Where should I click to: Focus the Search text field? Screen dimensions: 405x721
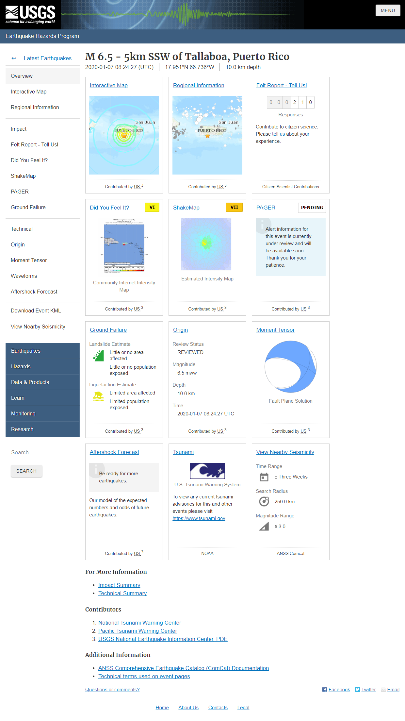[40, 452]
